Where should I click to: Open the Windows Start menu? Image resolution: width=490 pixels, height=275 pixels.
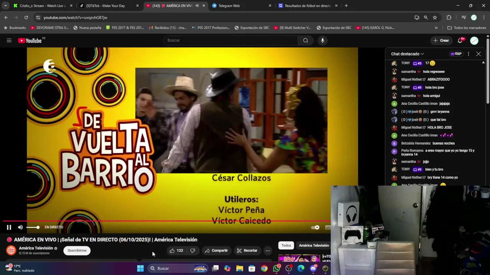[x=140, y=269]
